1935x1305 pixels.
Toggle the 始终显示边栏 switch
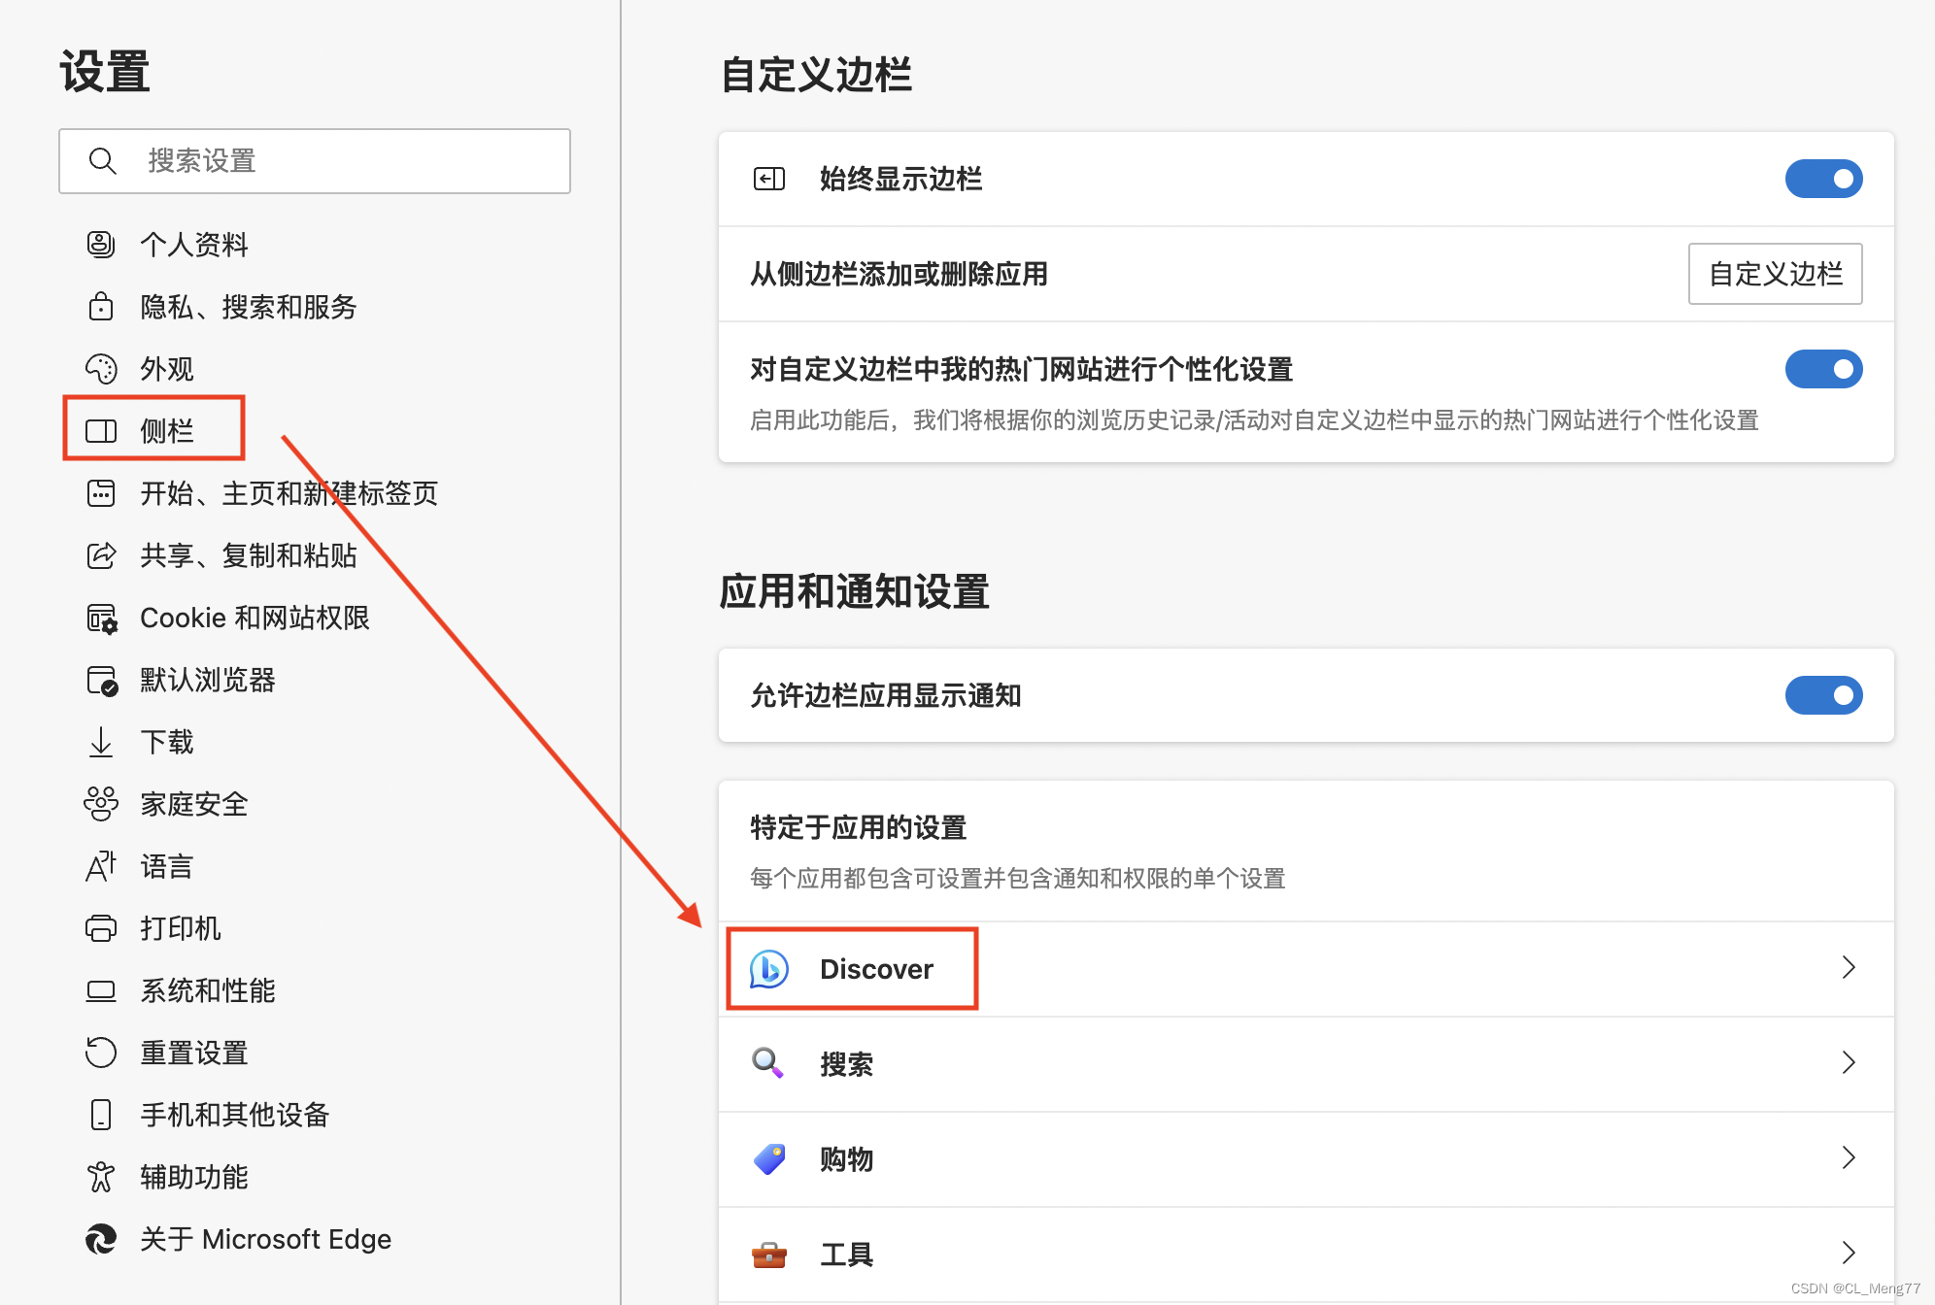tap(1823, 179)
